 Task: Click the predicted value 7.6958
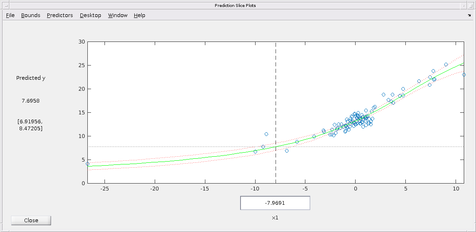coord(31,101)
